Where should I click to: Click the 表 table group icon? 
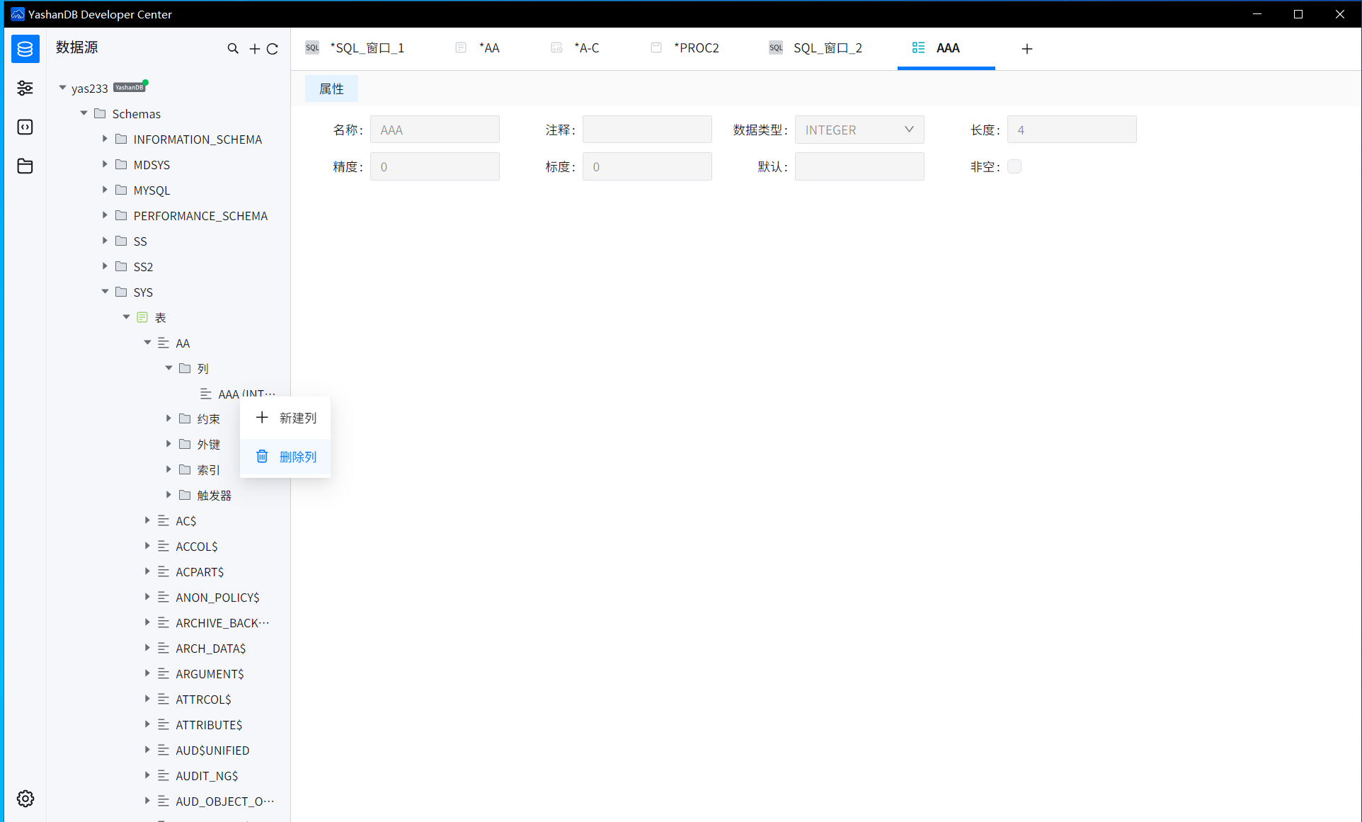coord(142,317)
